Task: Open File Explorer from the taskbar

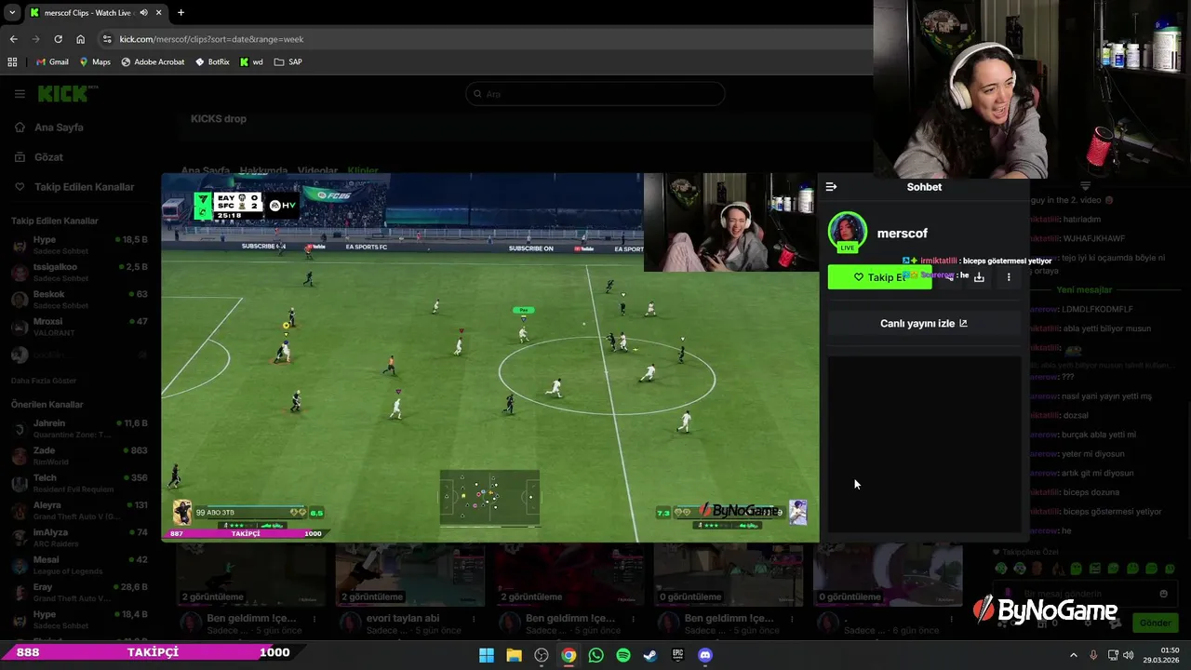Action: click(514, 655)
